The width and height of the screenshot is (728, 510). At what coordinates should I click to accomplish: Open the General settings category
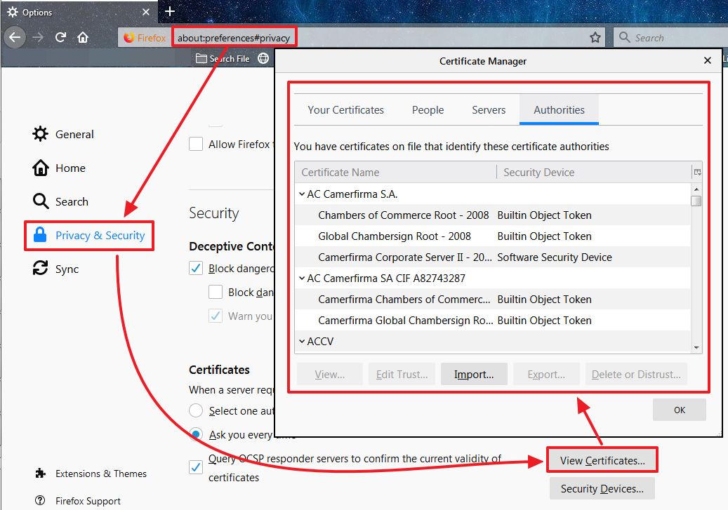(74, 134)
